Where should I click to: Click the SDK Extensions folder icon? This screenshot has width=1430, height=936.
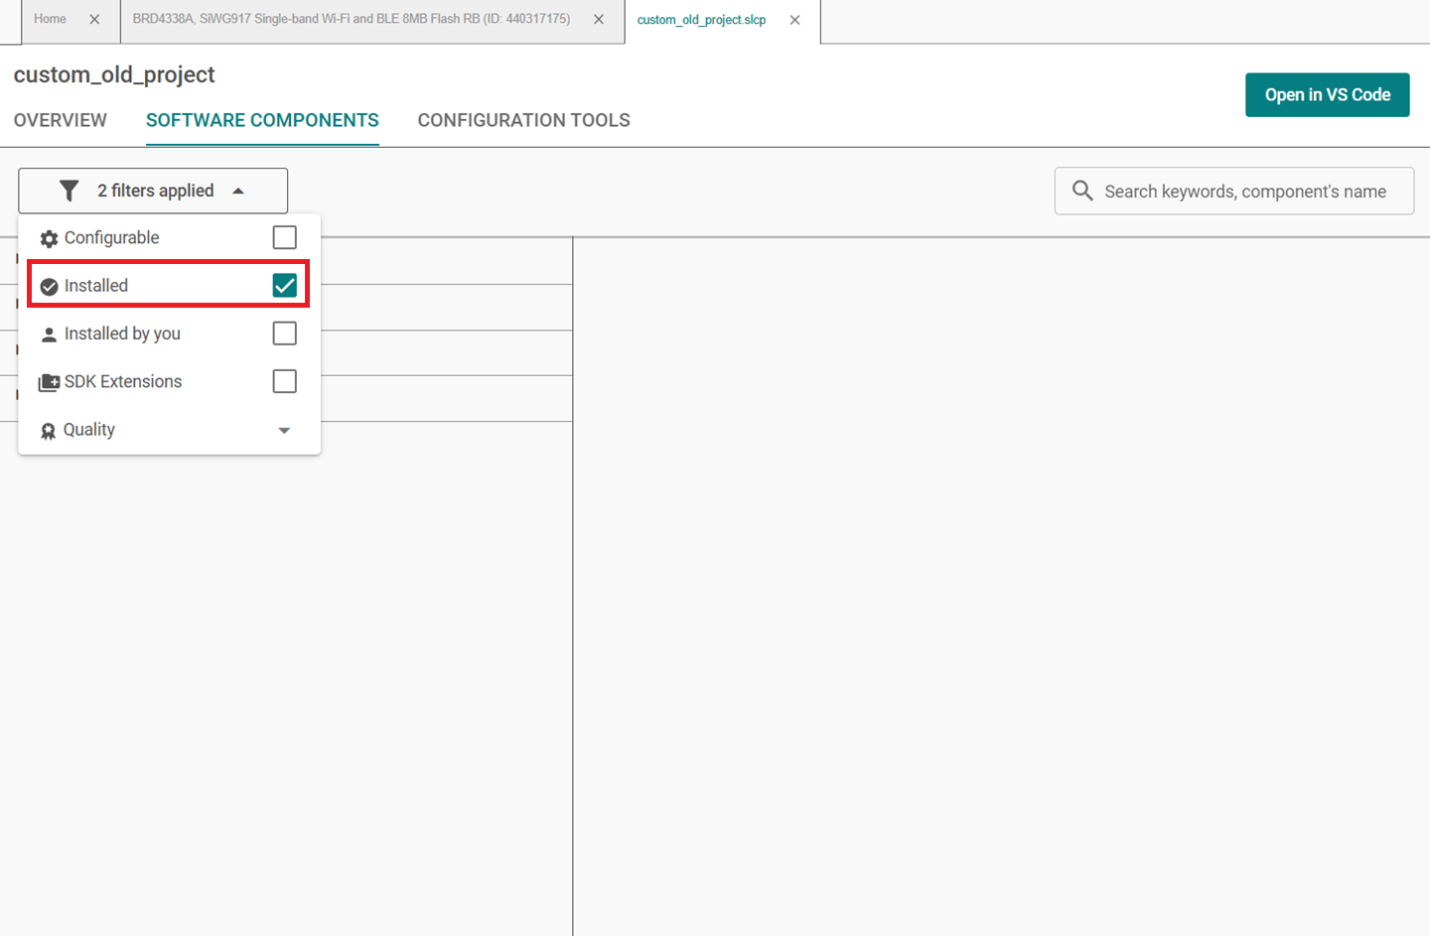pyautogui.click(x=49, y=382)
